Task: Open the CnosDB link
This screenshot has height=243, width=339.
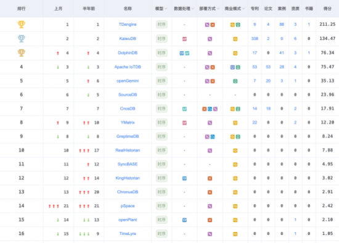Action: coord(128,109)
